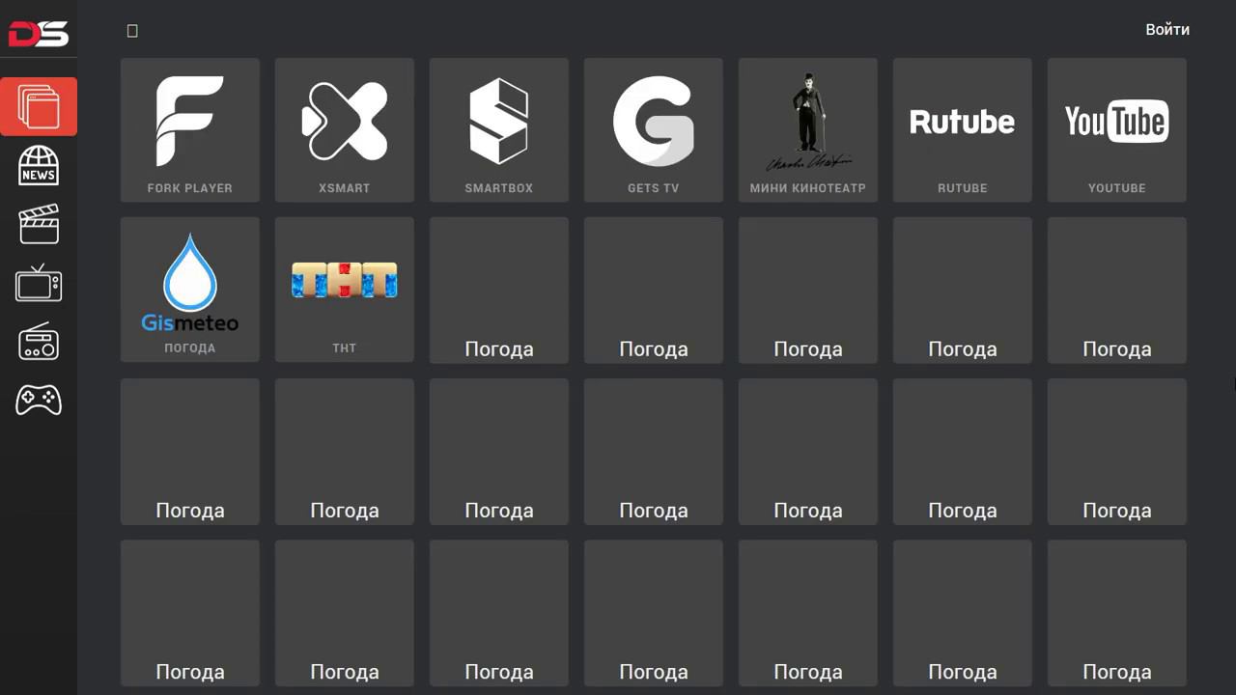Open the TV section in sidebar
Viewport: 1236px width, 695px height.
click(x=39, y=284)
